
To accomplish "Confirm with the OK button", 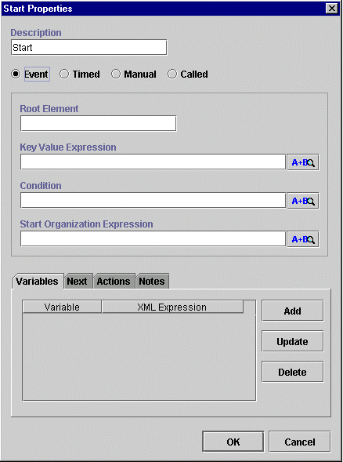I will [x=233, y=442].
